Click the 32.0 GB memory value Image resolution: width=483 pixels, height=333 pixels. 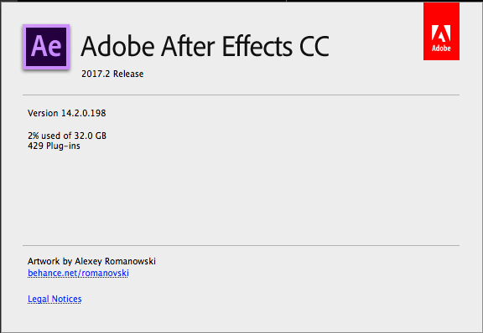coord(91,136)
